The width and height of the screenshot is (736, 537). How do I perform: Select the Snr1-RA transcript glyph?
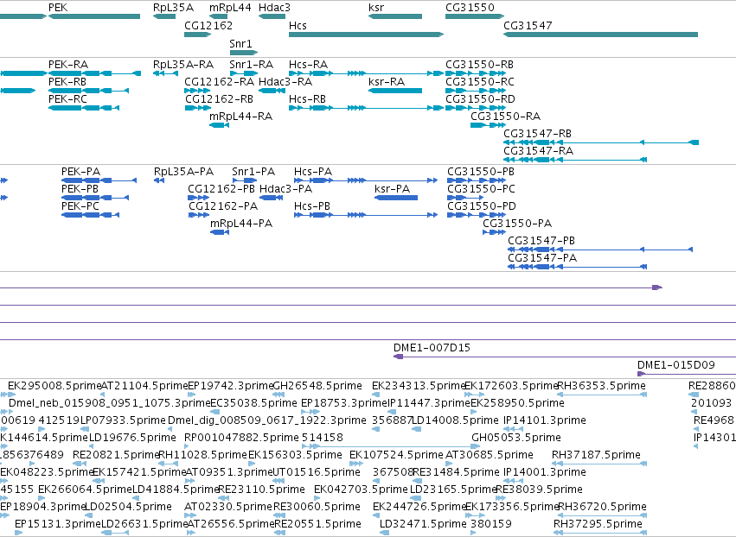click(244, 73)
